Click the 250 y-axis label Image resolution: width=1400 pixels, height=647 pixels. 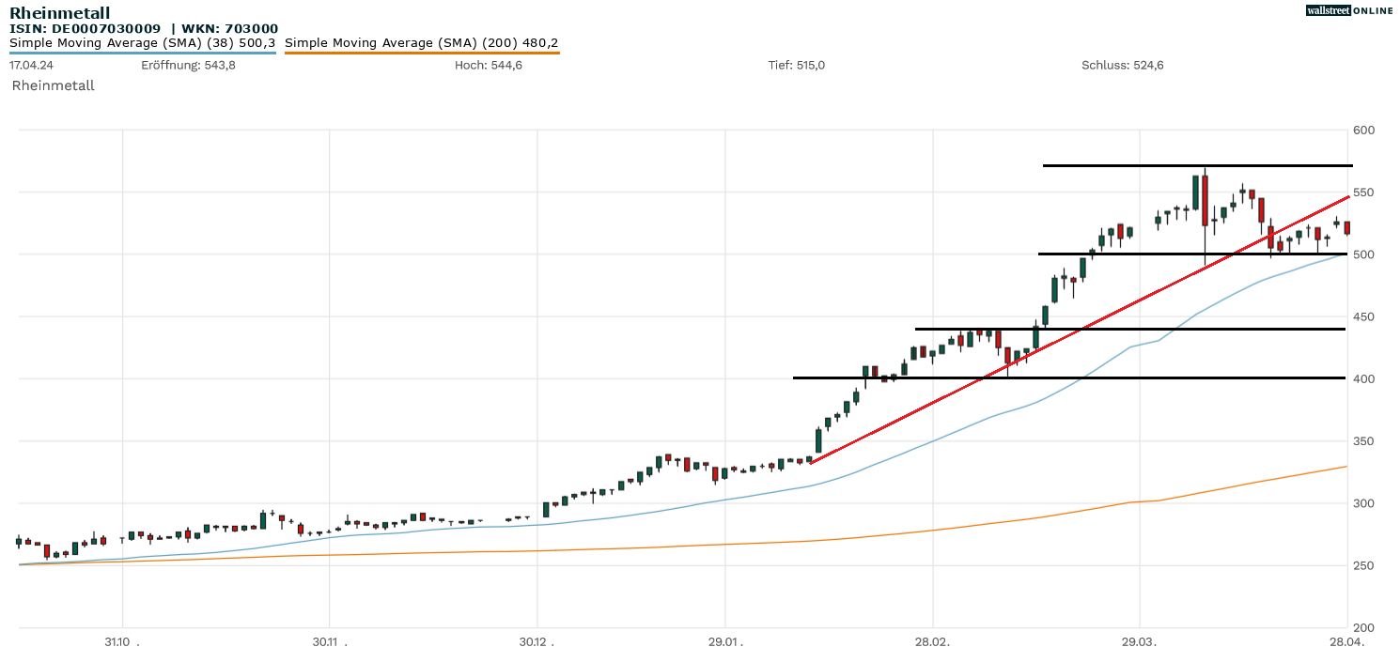click(x=1363, y=565)
